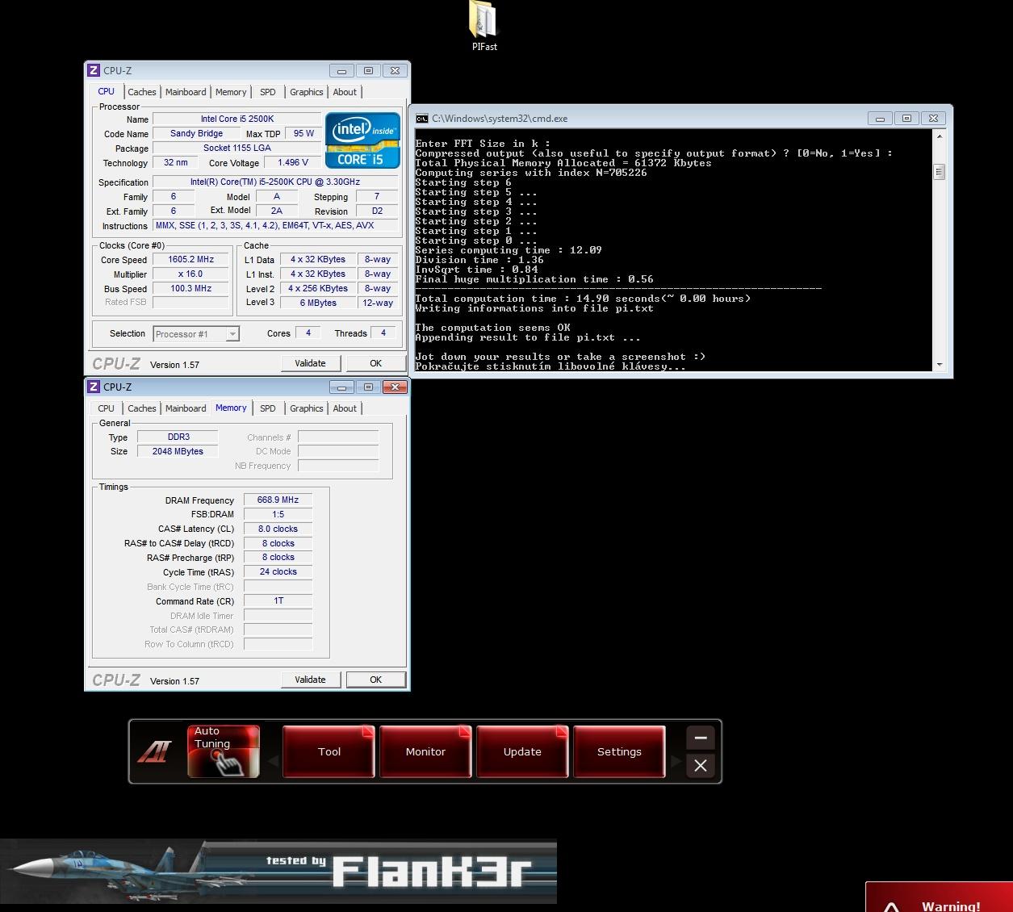Click the ASUS AI Suite logo
The image size is (1013, 912).
click(x=154, y=752)
